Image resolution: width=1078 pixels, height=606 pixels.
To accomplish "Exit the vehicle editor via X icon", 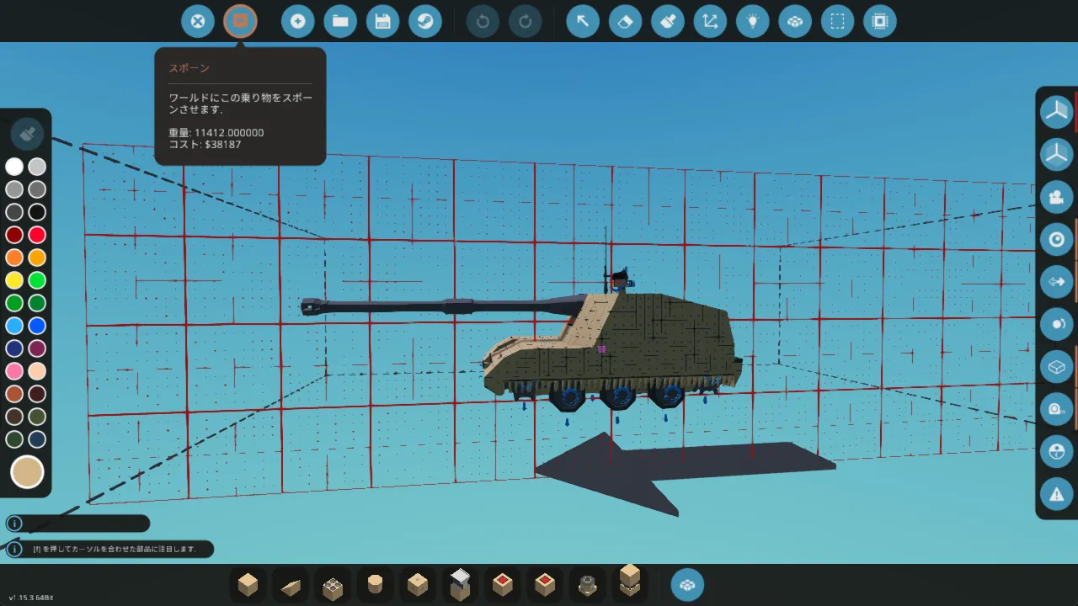I will 198,21.
